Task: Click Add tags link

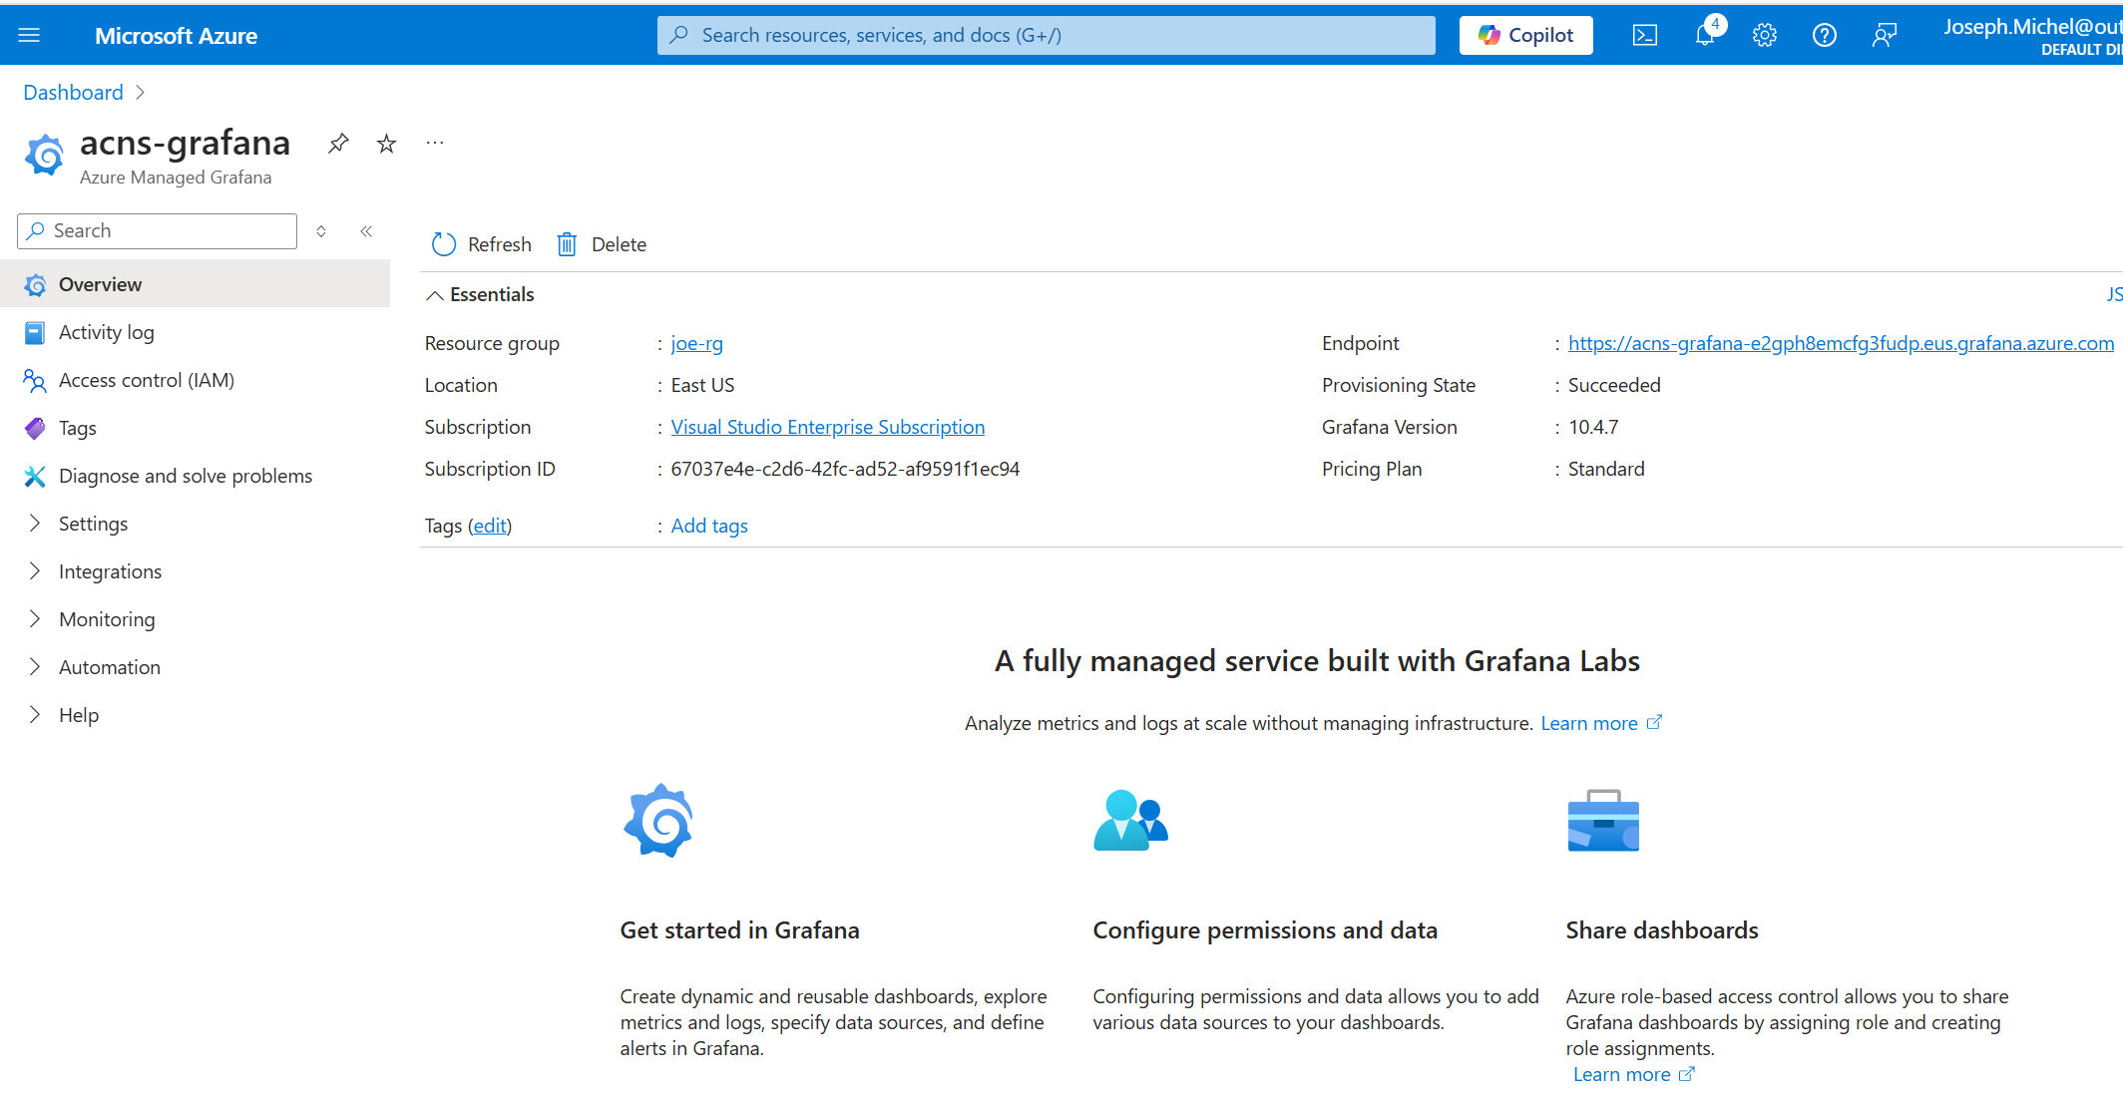Action: pos(709,526)
